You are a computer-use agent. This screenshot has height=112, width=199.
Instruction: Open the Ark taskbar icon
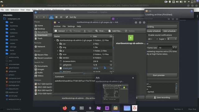115,108
